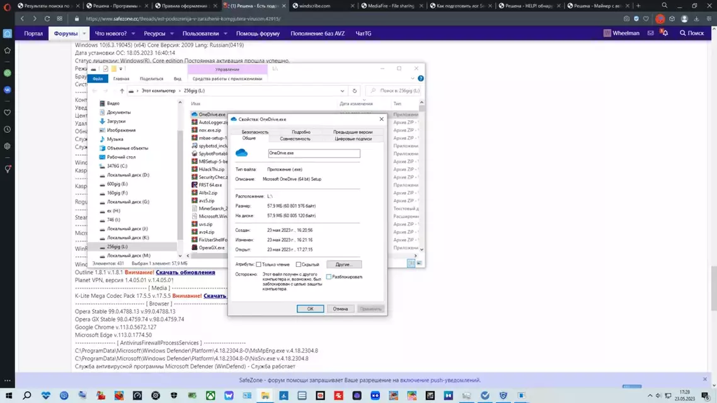
Task: Expand the 'Что нового?' menu arrow
Action: (x=133, y=33)
